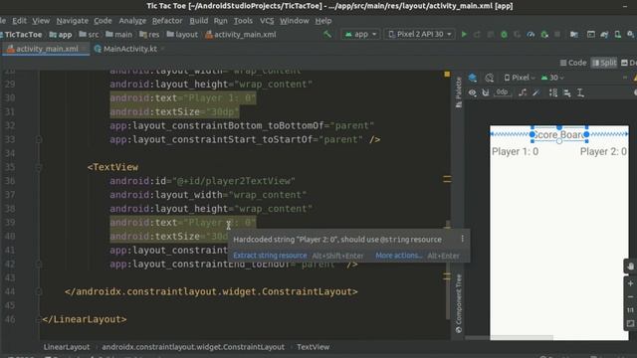Click line number 44 in the gutter

[10, 291]
